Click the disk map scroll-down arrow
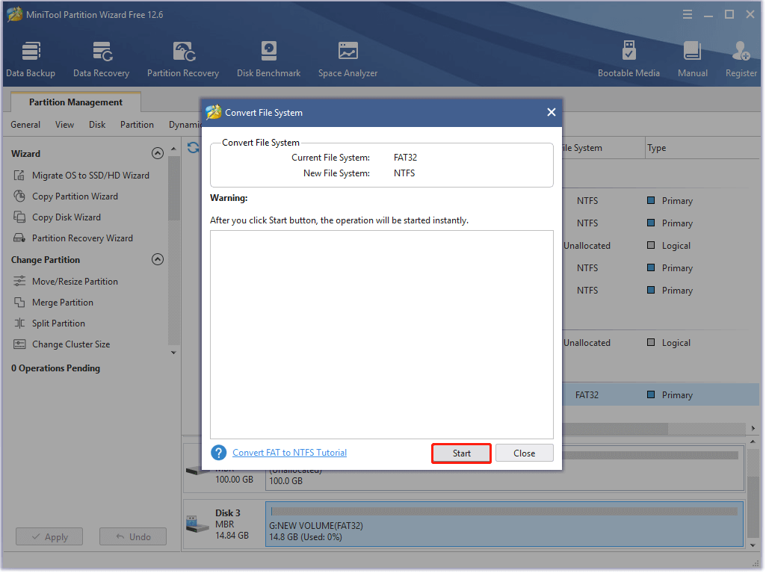 [x=754, y=546]
